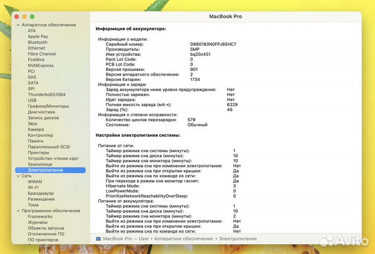Click Аппаратное обеспечение in the path bar
This screenshot has width=375, height=254.
point(183,239)
